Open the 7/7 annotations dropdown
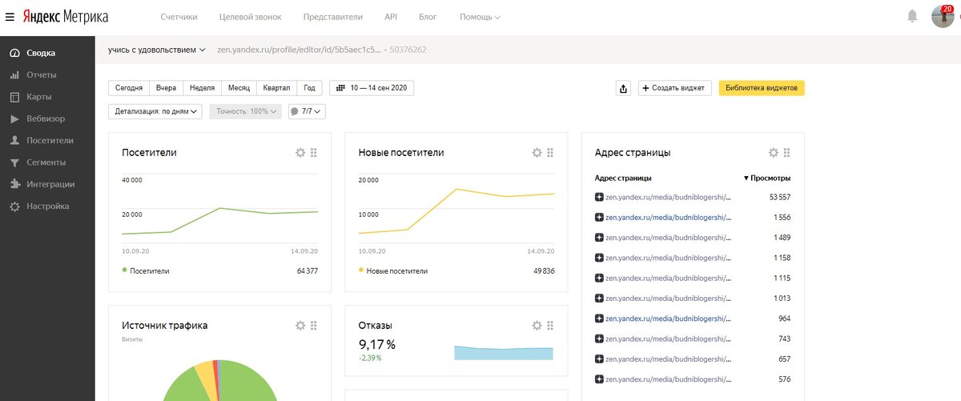 click(307, 111)
